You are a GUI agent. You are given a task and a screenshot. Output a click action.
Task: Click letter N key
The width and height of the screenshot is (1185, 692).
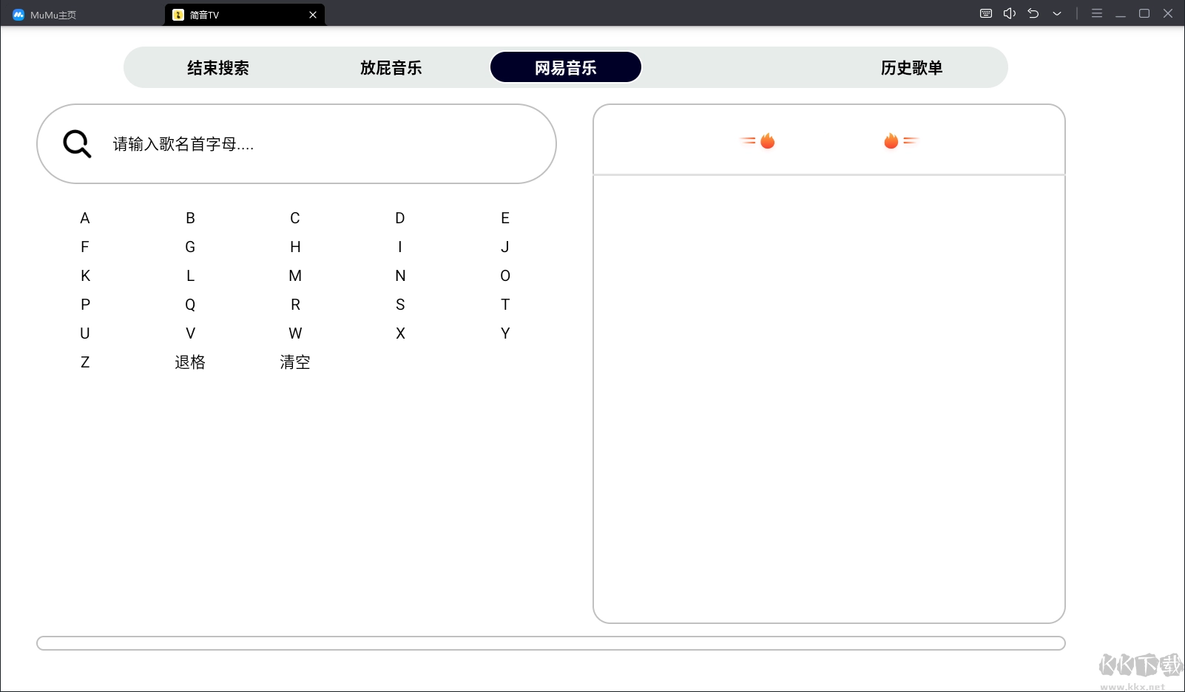(400, 276)
